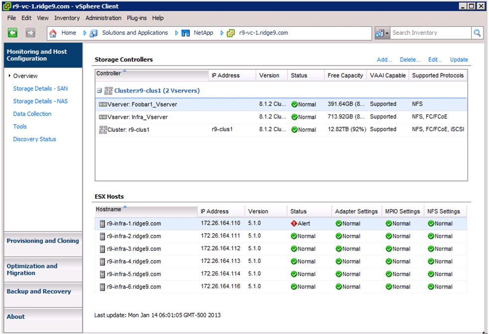
Task: Open the File menu
Action: coord(11,18)
